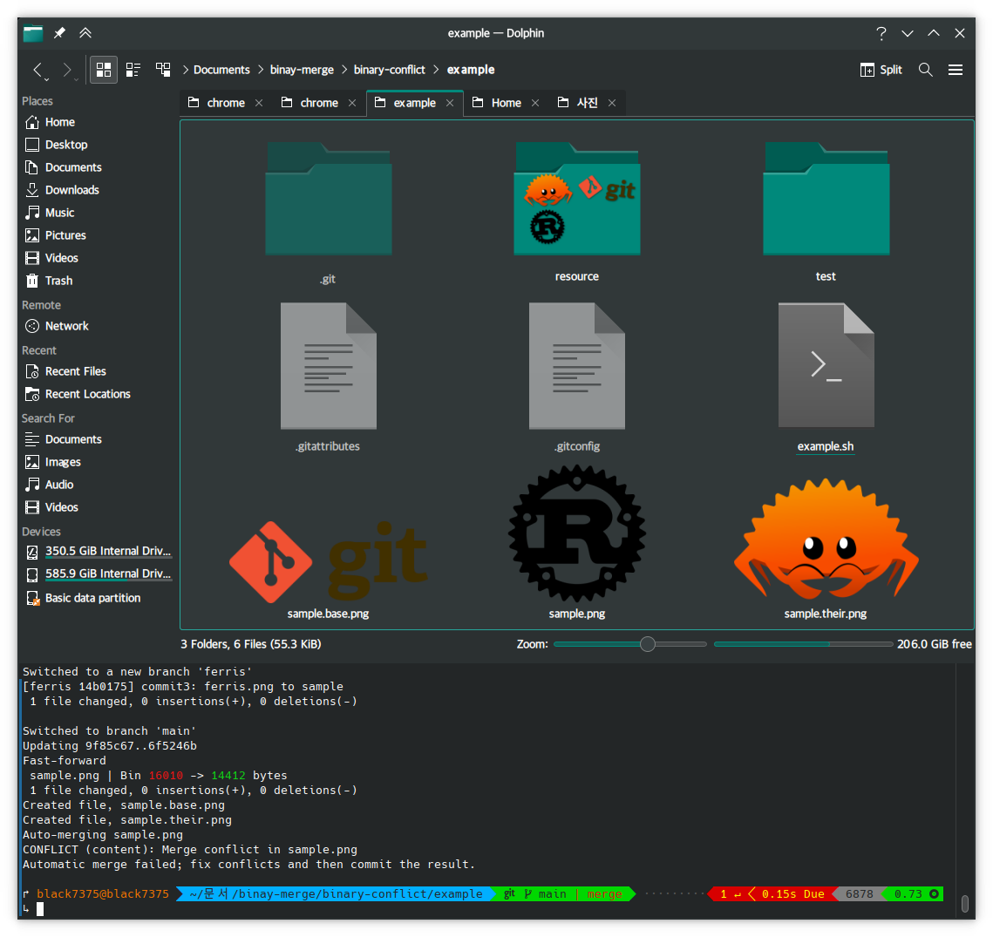The height and width of the screenshot is (937, 993).
Task: Go forward to next folder
Action: pyautogui.click(x=66, y=69)
